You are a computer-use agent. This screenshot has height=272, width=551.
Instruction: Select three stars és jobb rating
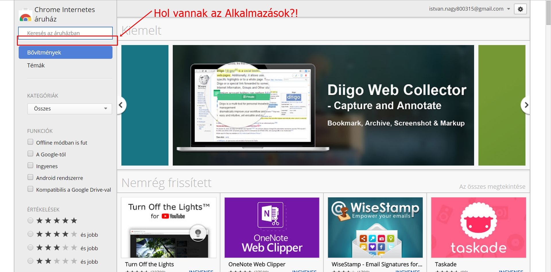pyautogui.click(x=30, y=247)
